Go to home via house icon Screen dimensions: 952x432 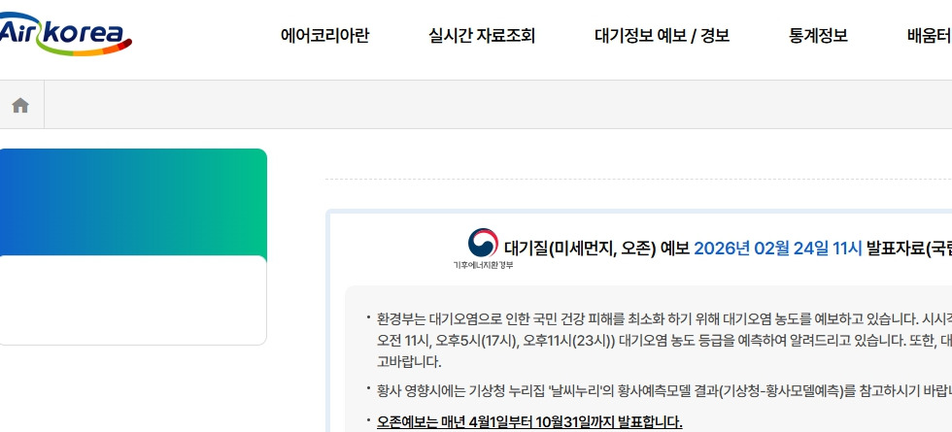20,106
